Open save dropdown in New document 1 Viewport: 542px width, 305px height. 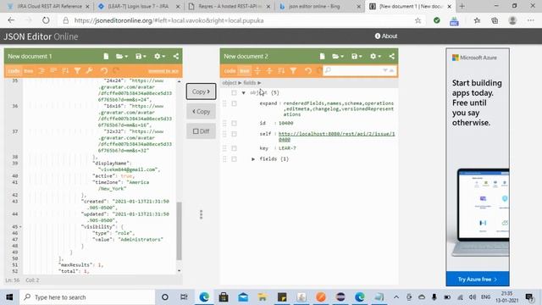coord(141,57)
